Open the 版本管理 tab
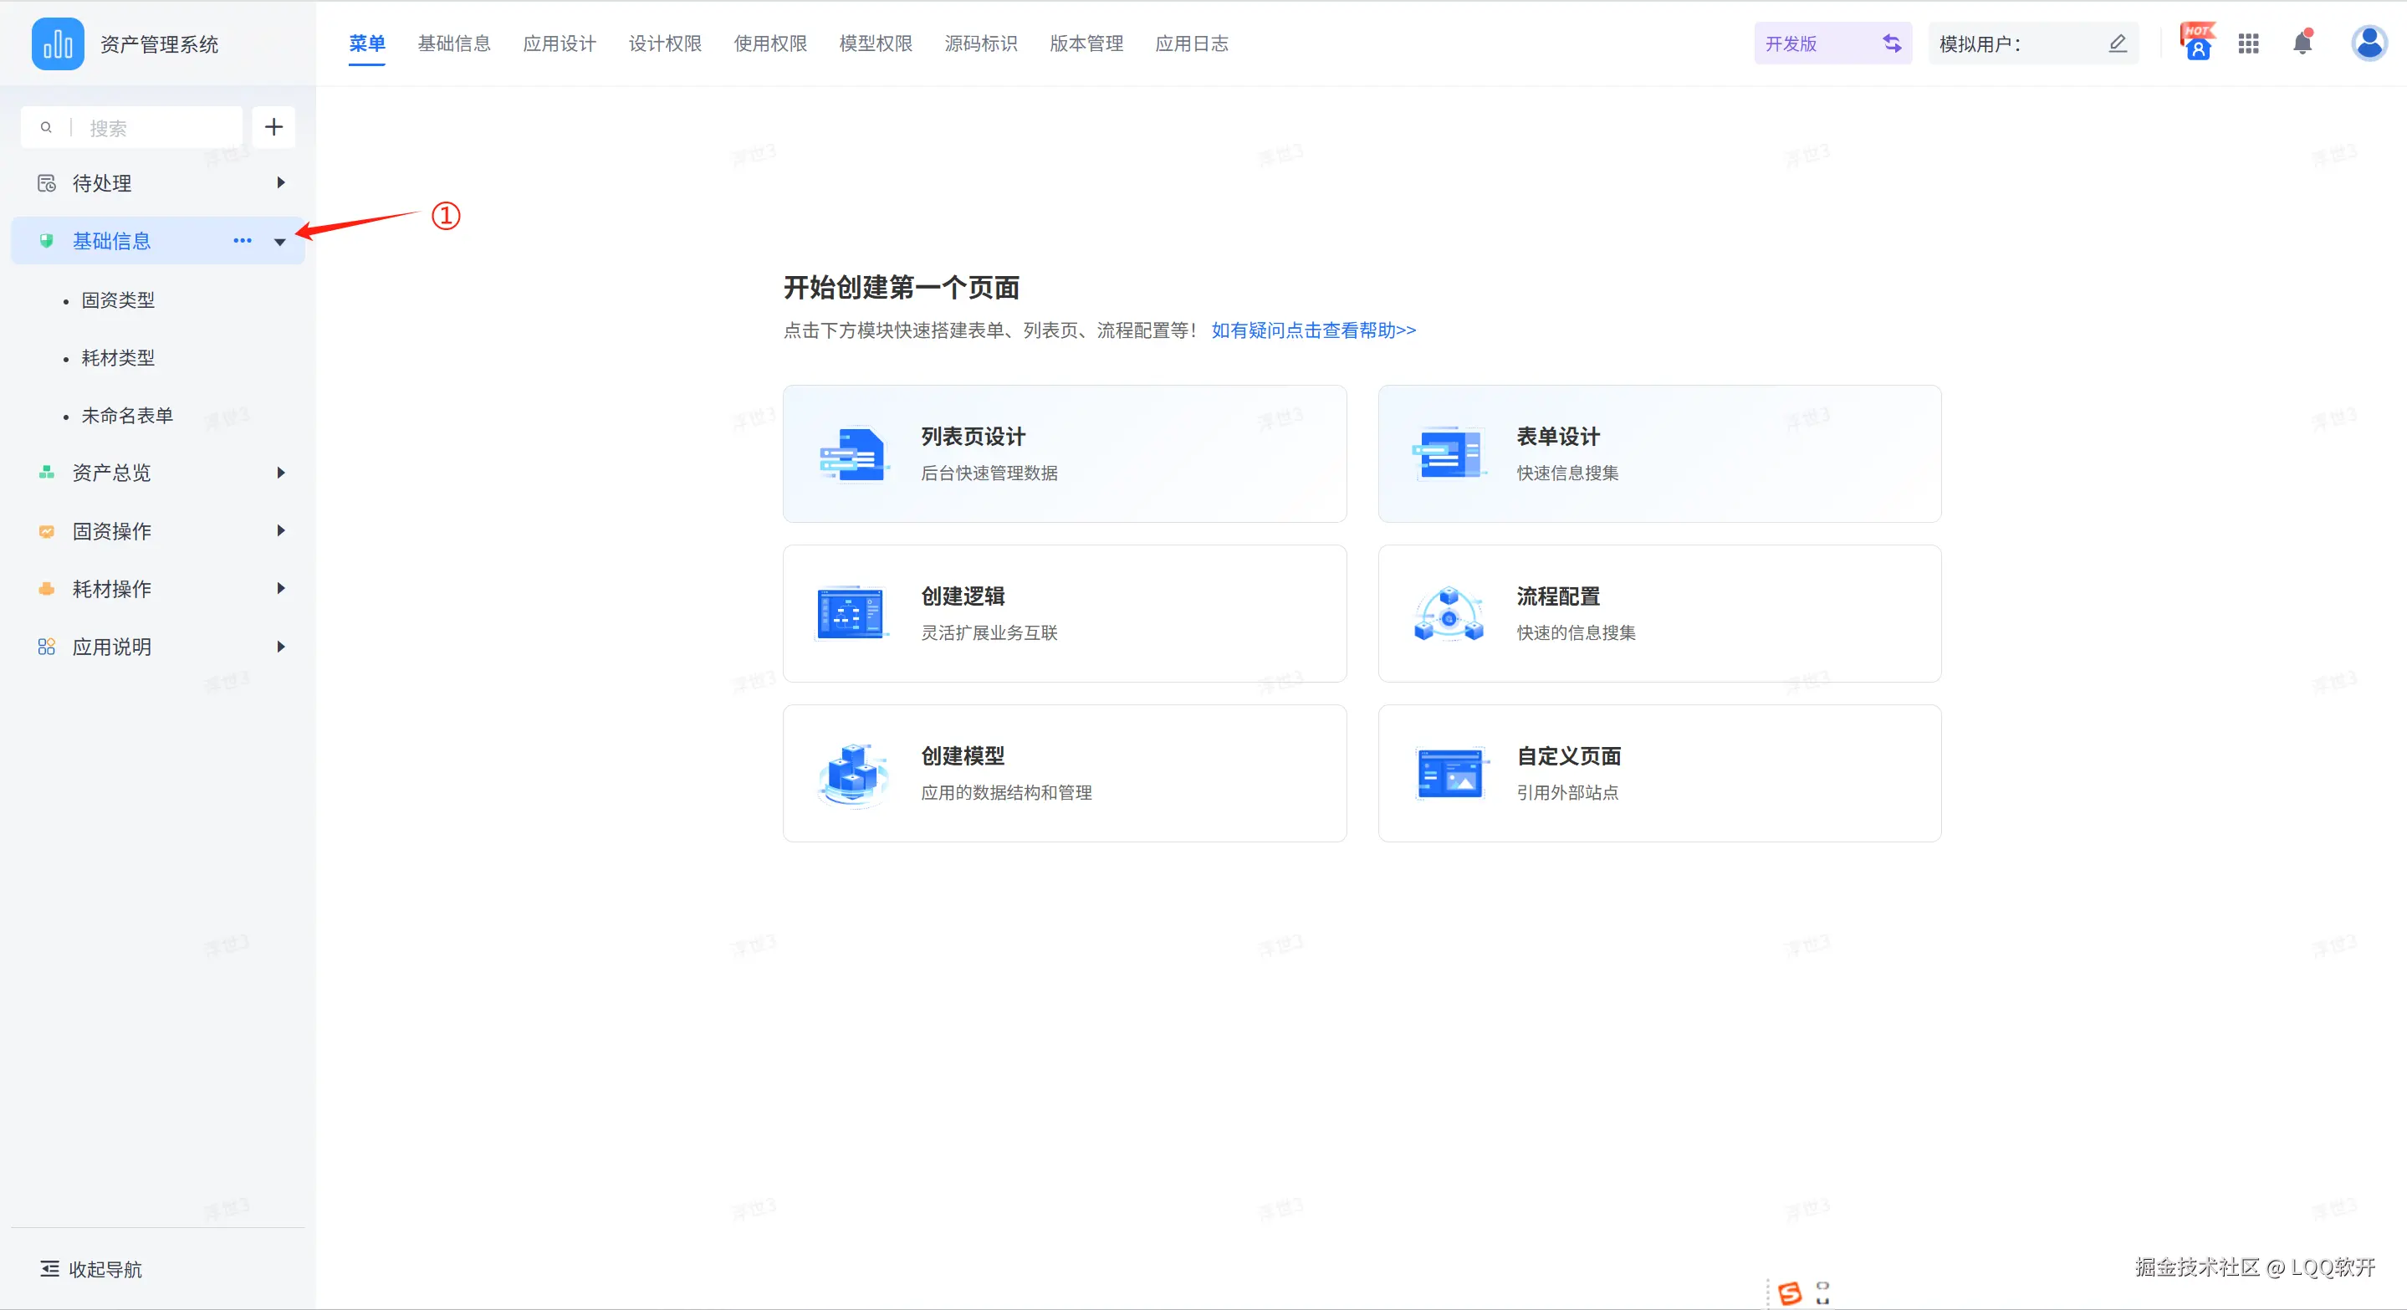Image resolution: width=2407 pixels, height=1310 pixels. tap(1086, 43)
